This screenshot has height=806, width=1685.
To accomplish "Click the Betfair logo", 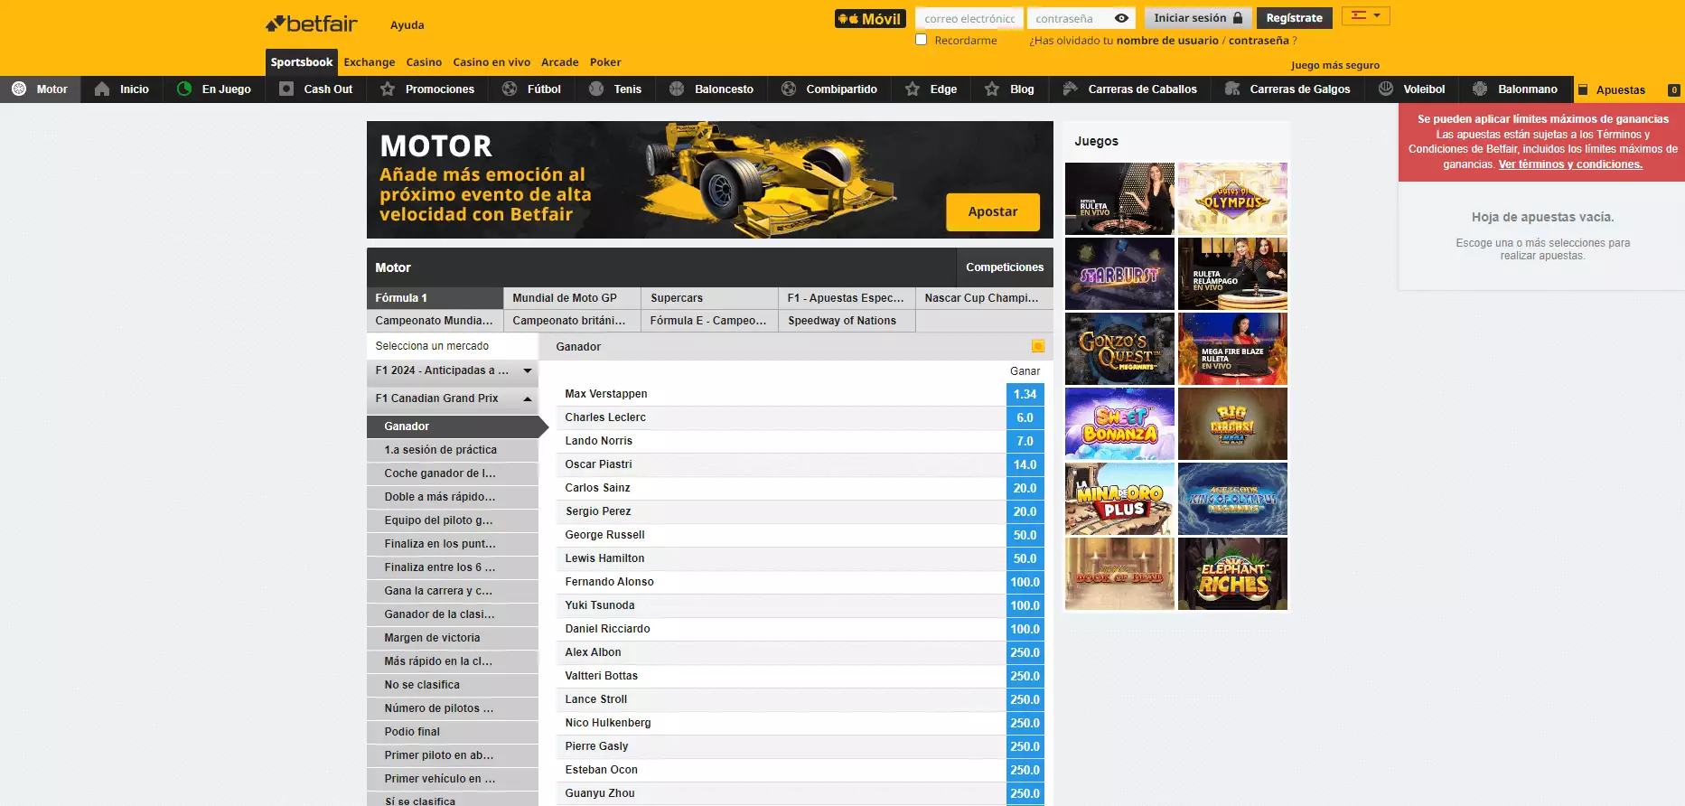I will pyautogui.click(x=312, y=23).
